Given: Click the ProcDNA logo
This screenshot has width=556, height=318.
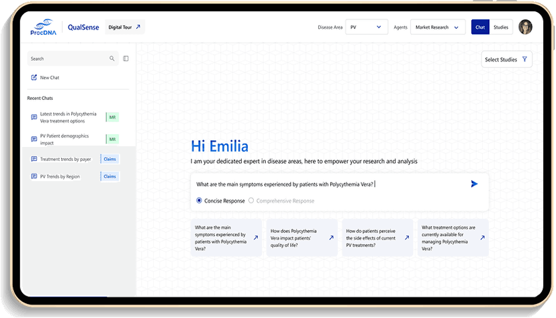Looking at the screenshot, I should point(43,28).
